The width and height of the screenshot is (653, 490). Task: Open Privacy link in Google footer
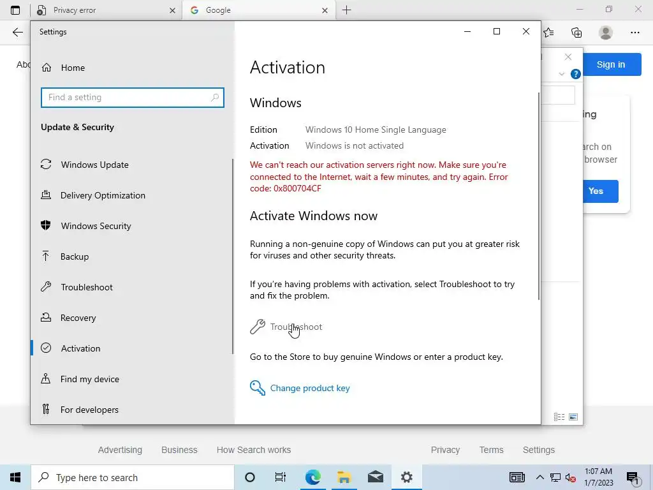pos(445,450)
